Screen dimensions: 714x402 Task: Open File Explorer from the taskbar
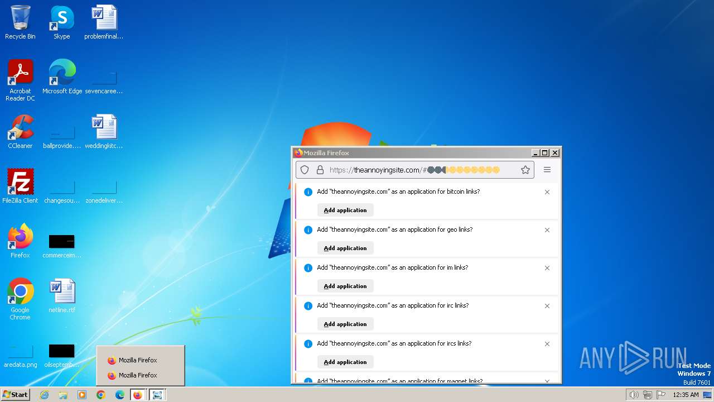click(x=63, y=395)
